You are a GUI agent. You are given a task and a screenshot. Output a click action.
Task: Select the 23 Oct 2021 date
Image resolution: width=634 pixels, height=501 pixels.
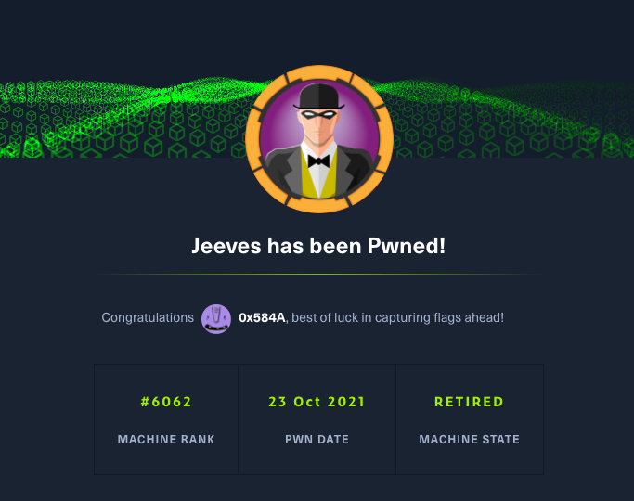pos(317,402)
